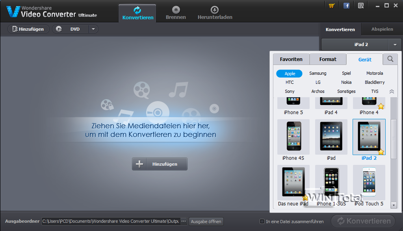Open the registration notes icon
This screenshot has height=231, width=403.
[x=361, y=6]
